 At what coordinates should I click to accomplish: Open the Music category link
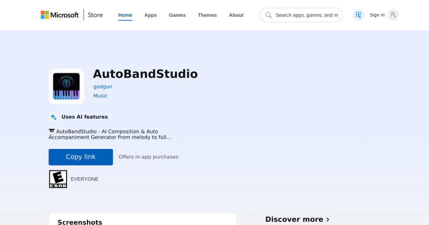click(100, 96)
